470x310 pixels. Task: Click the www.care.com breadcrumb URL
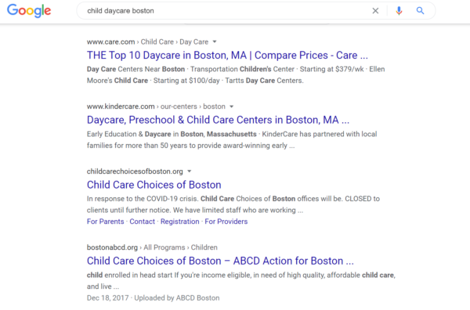tap(147, 41)
